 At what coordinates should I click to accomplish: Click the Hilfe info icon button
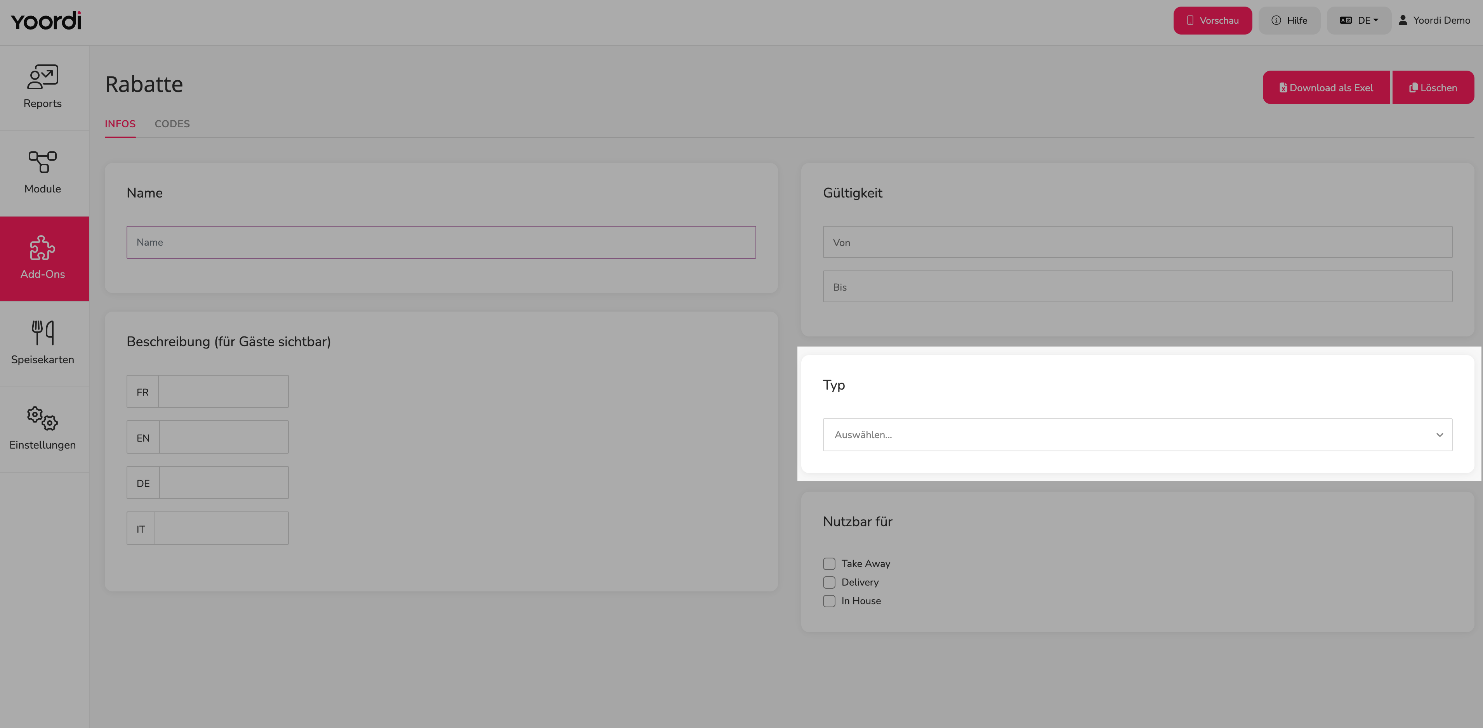coord(1289,20)
